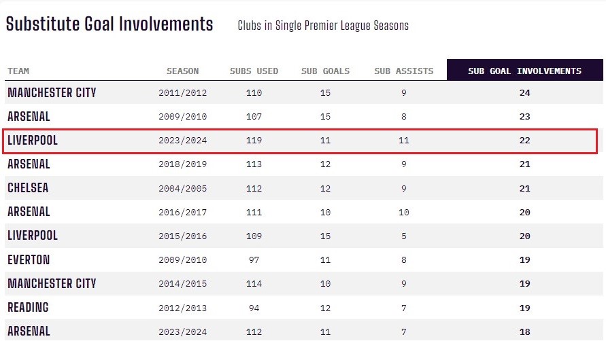Select the Sub Goal Involvements header
The height and width of the screenshot is (341, 606).
click(524, 71)
